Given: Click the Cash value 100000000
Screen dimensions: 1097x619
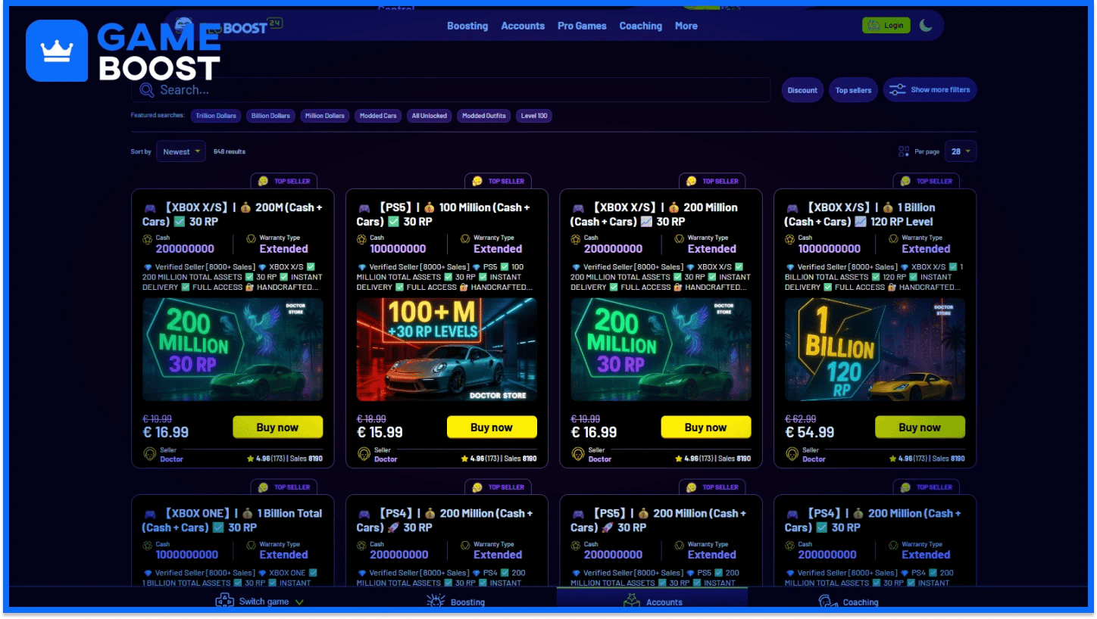Looking at the screenshot, I should pos(399,249).
